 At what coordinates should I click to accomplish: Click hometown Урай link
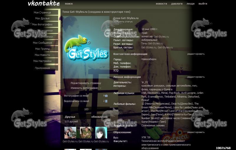144,33
